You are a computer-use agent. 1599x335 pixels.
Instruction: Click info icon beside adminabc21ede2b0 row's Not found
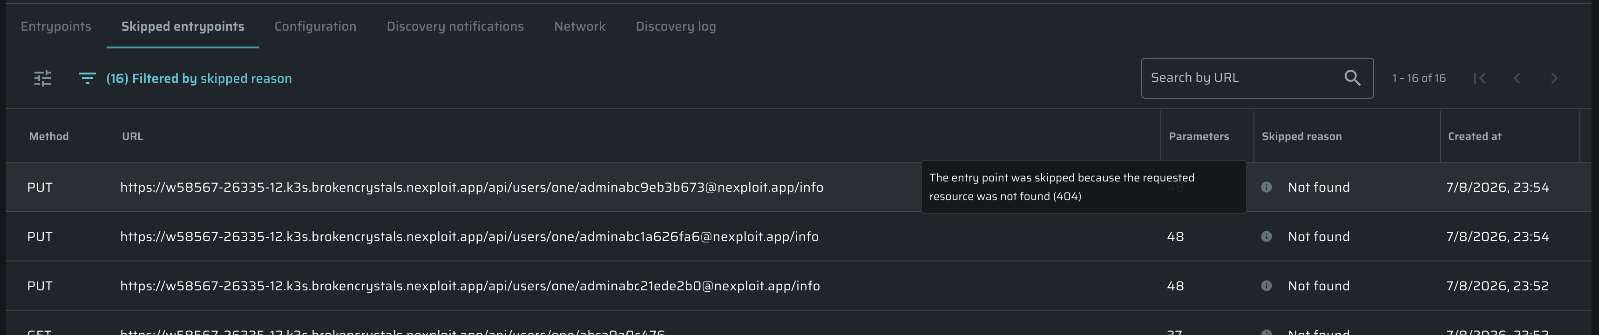(x=1266, y=286)
